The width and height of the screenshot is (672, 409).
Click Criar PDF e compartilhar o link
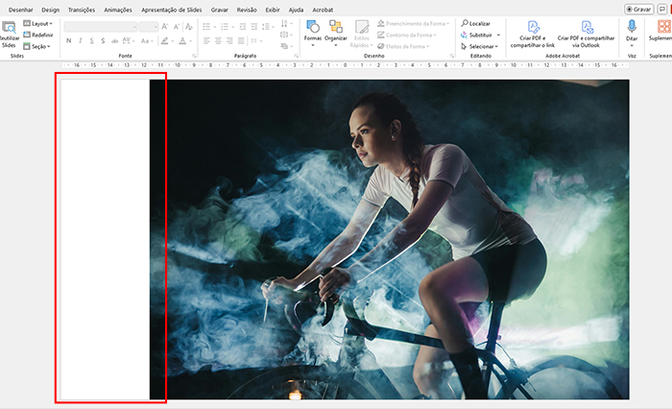pyautogui.click(x=532, y=35)
